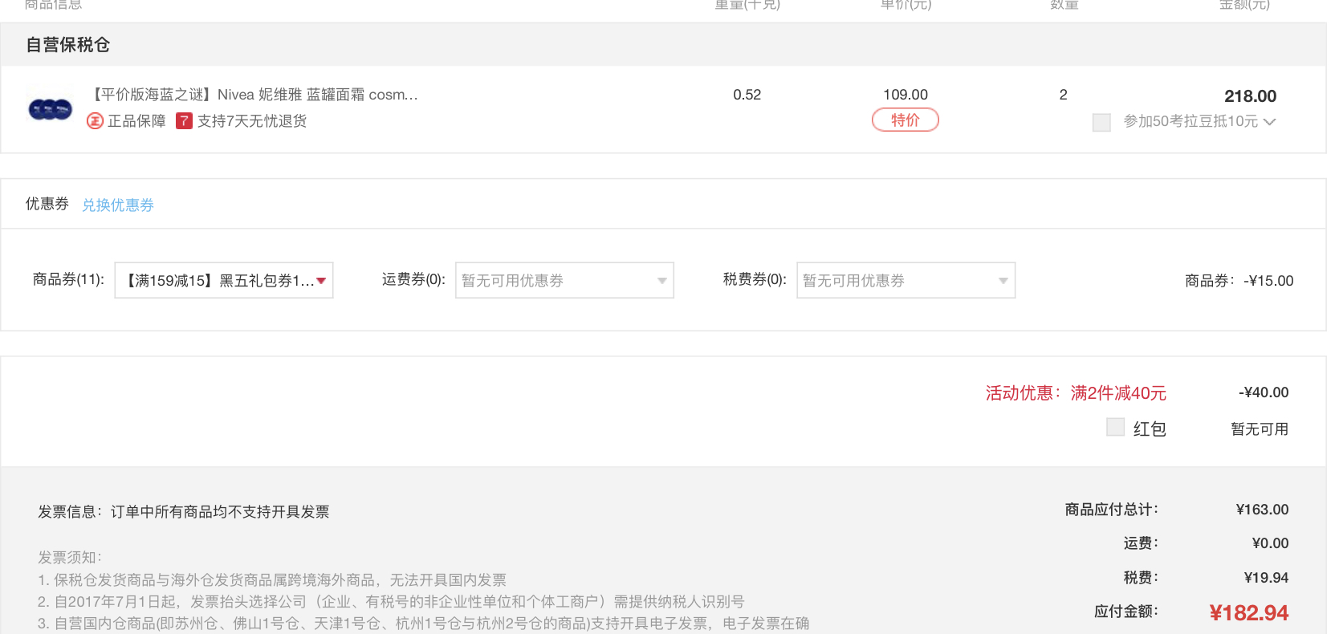Open the 运费券 shipping coupon dropdown

564,281
